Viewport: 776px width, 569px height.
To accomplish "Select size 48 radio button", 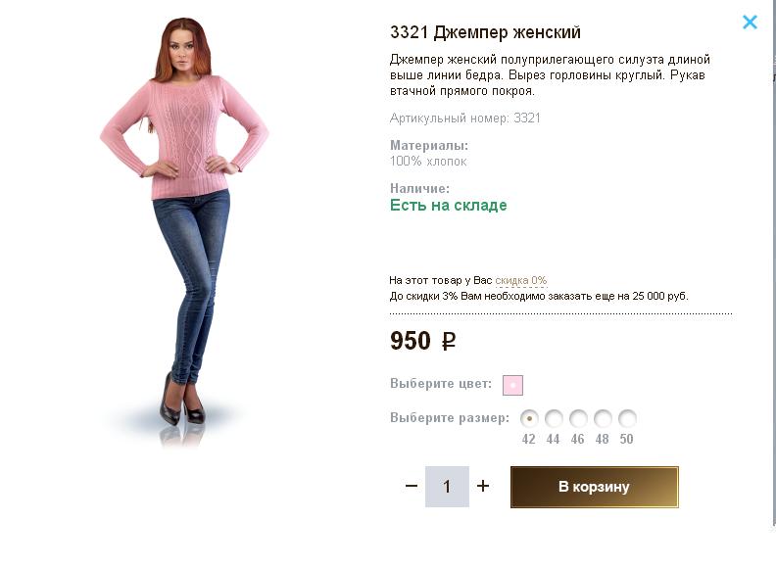I will click(x=603, y=418).
